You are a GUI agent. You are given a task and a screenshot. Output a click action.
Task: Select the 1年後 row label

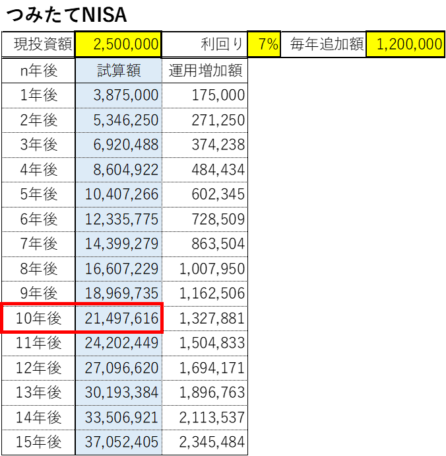click(38, 95)
